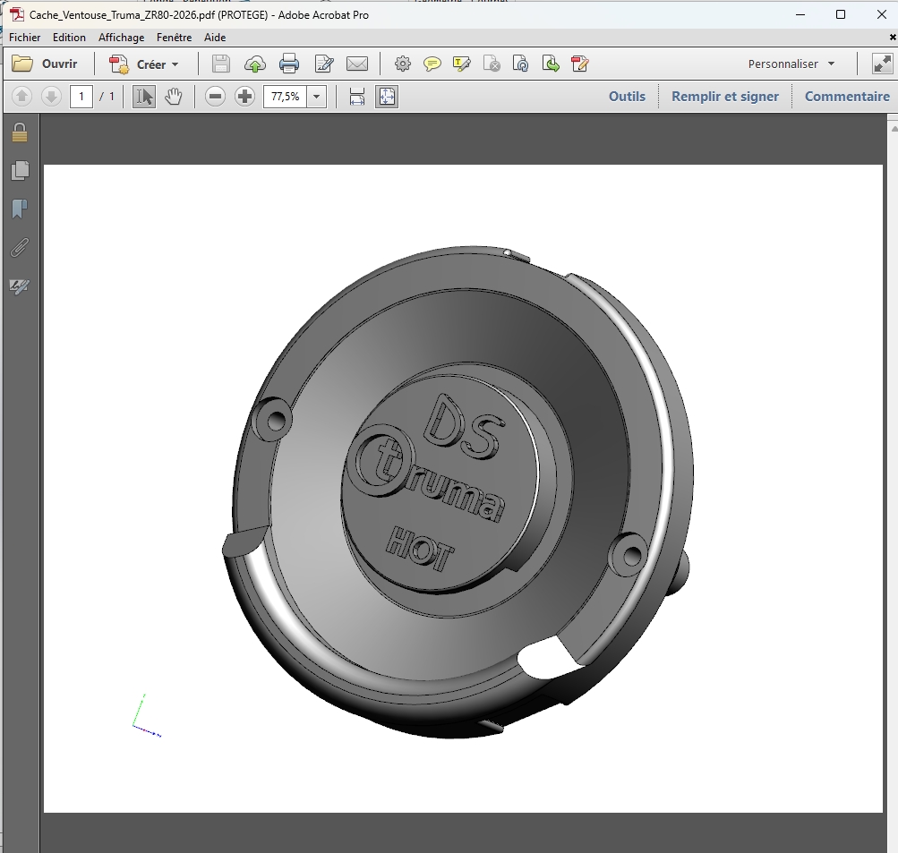Toggle the fit one full page view
Screen dimensions: 898x853
tap(387, 97)
